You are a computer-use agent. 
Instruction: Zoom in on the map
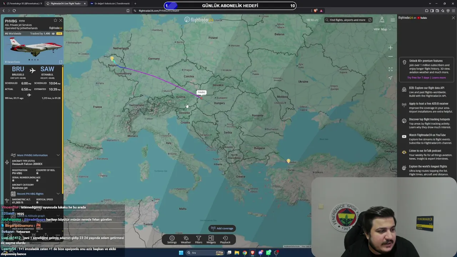coord(391,48)
